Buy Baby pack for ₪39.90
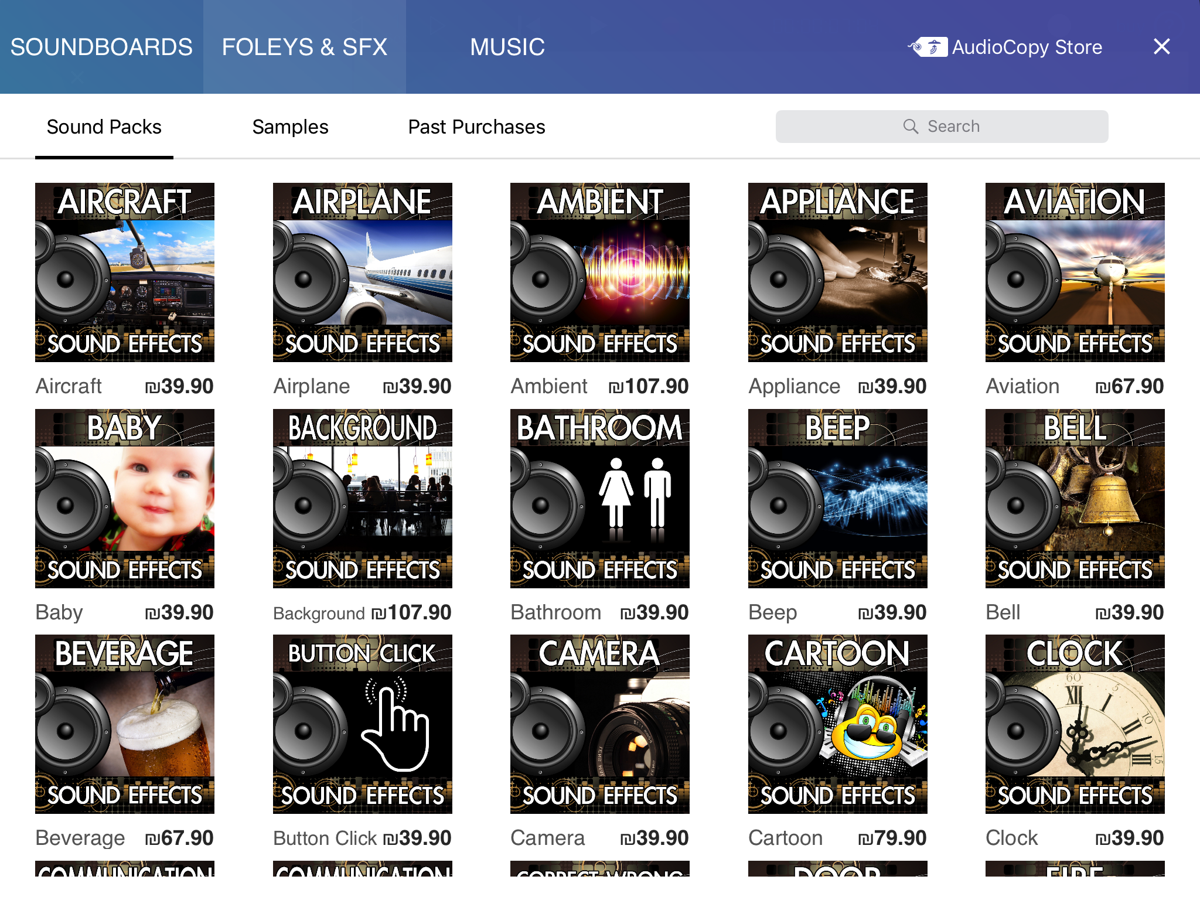The image size is (1200, 900). (179, 612)
